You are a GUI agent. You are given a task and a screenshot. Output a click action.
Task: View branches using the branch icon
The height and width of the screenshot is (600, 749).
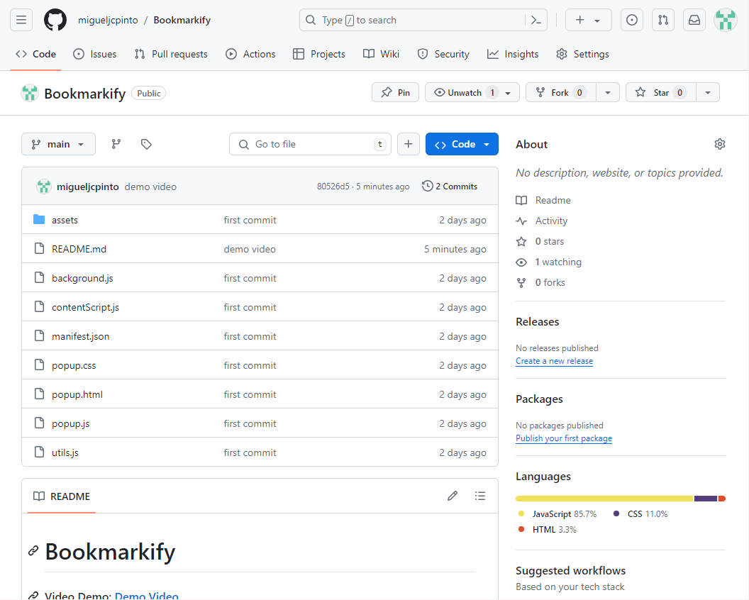tap(116, 144)
